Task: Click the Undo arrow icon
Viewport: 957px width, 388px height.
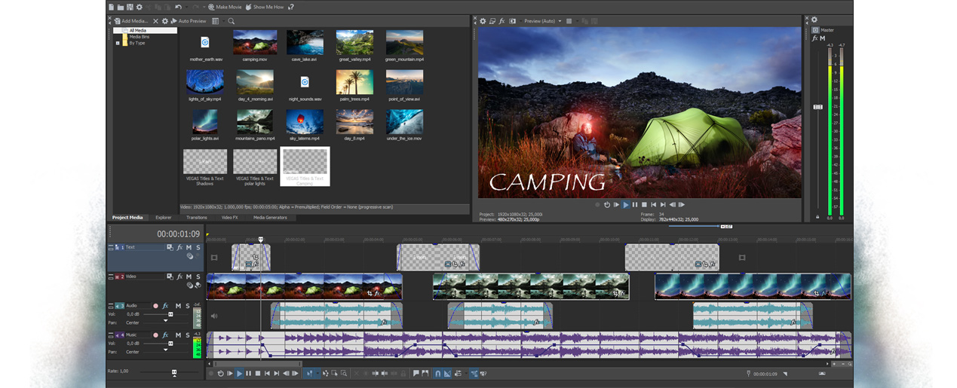Action: pos(178,7)
